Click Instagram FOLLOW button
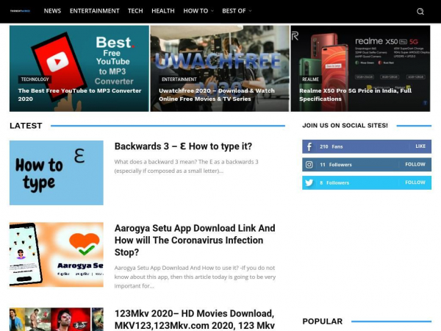The height and width of the screenshot is (331, 441). click(x=415, y=164)
